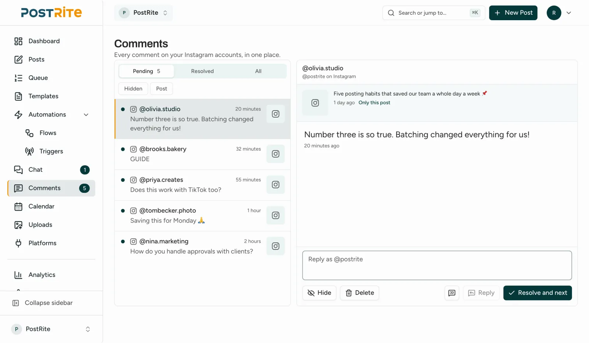Click the Reply button
This screenshot has width=589, height=343.
(481, 293)
